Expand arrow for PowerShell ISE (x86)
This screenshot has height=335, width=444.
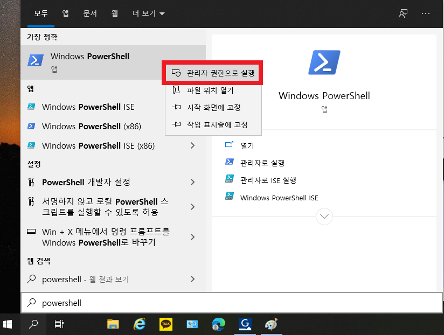(193, 145)
